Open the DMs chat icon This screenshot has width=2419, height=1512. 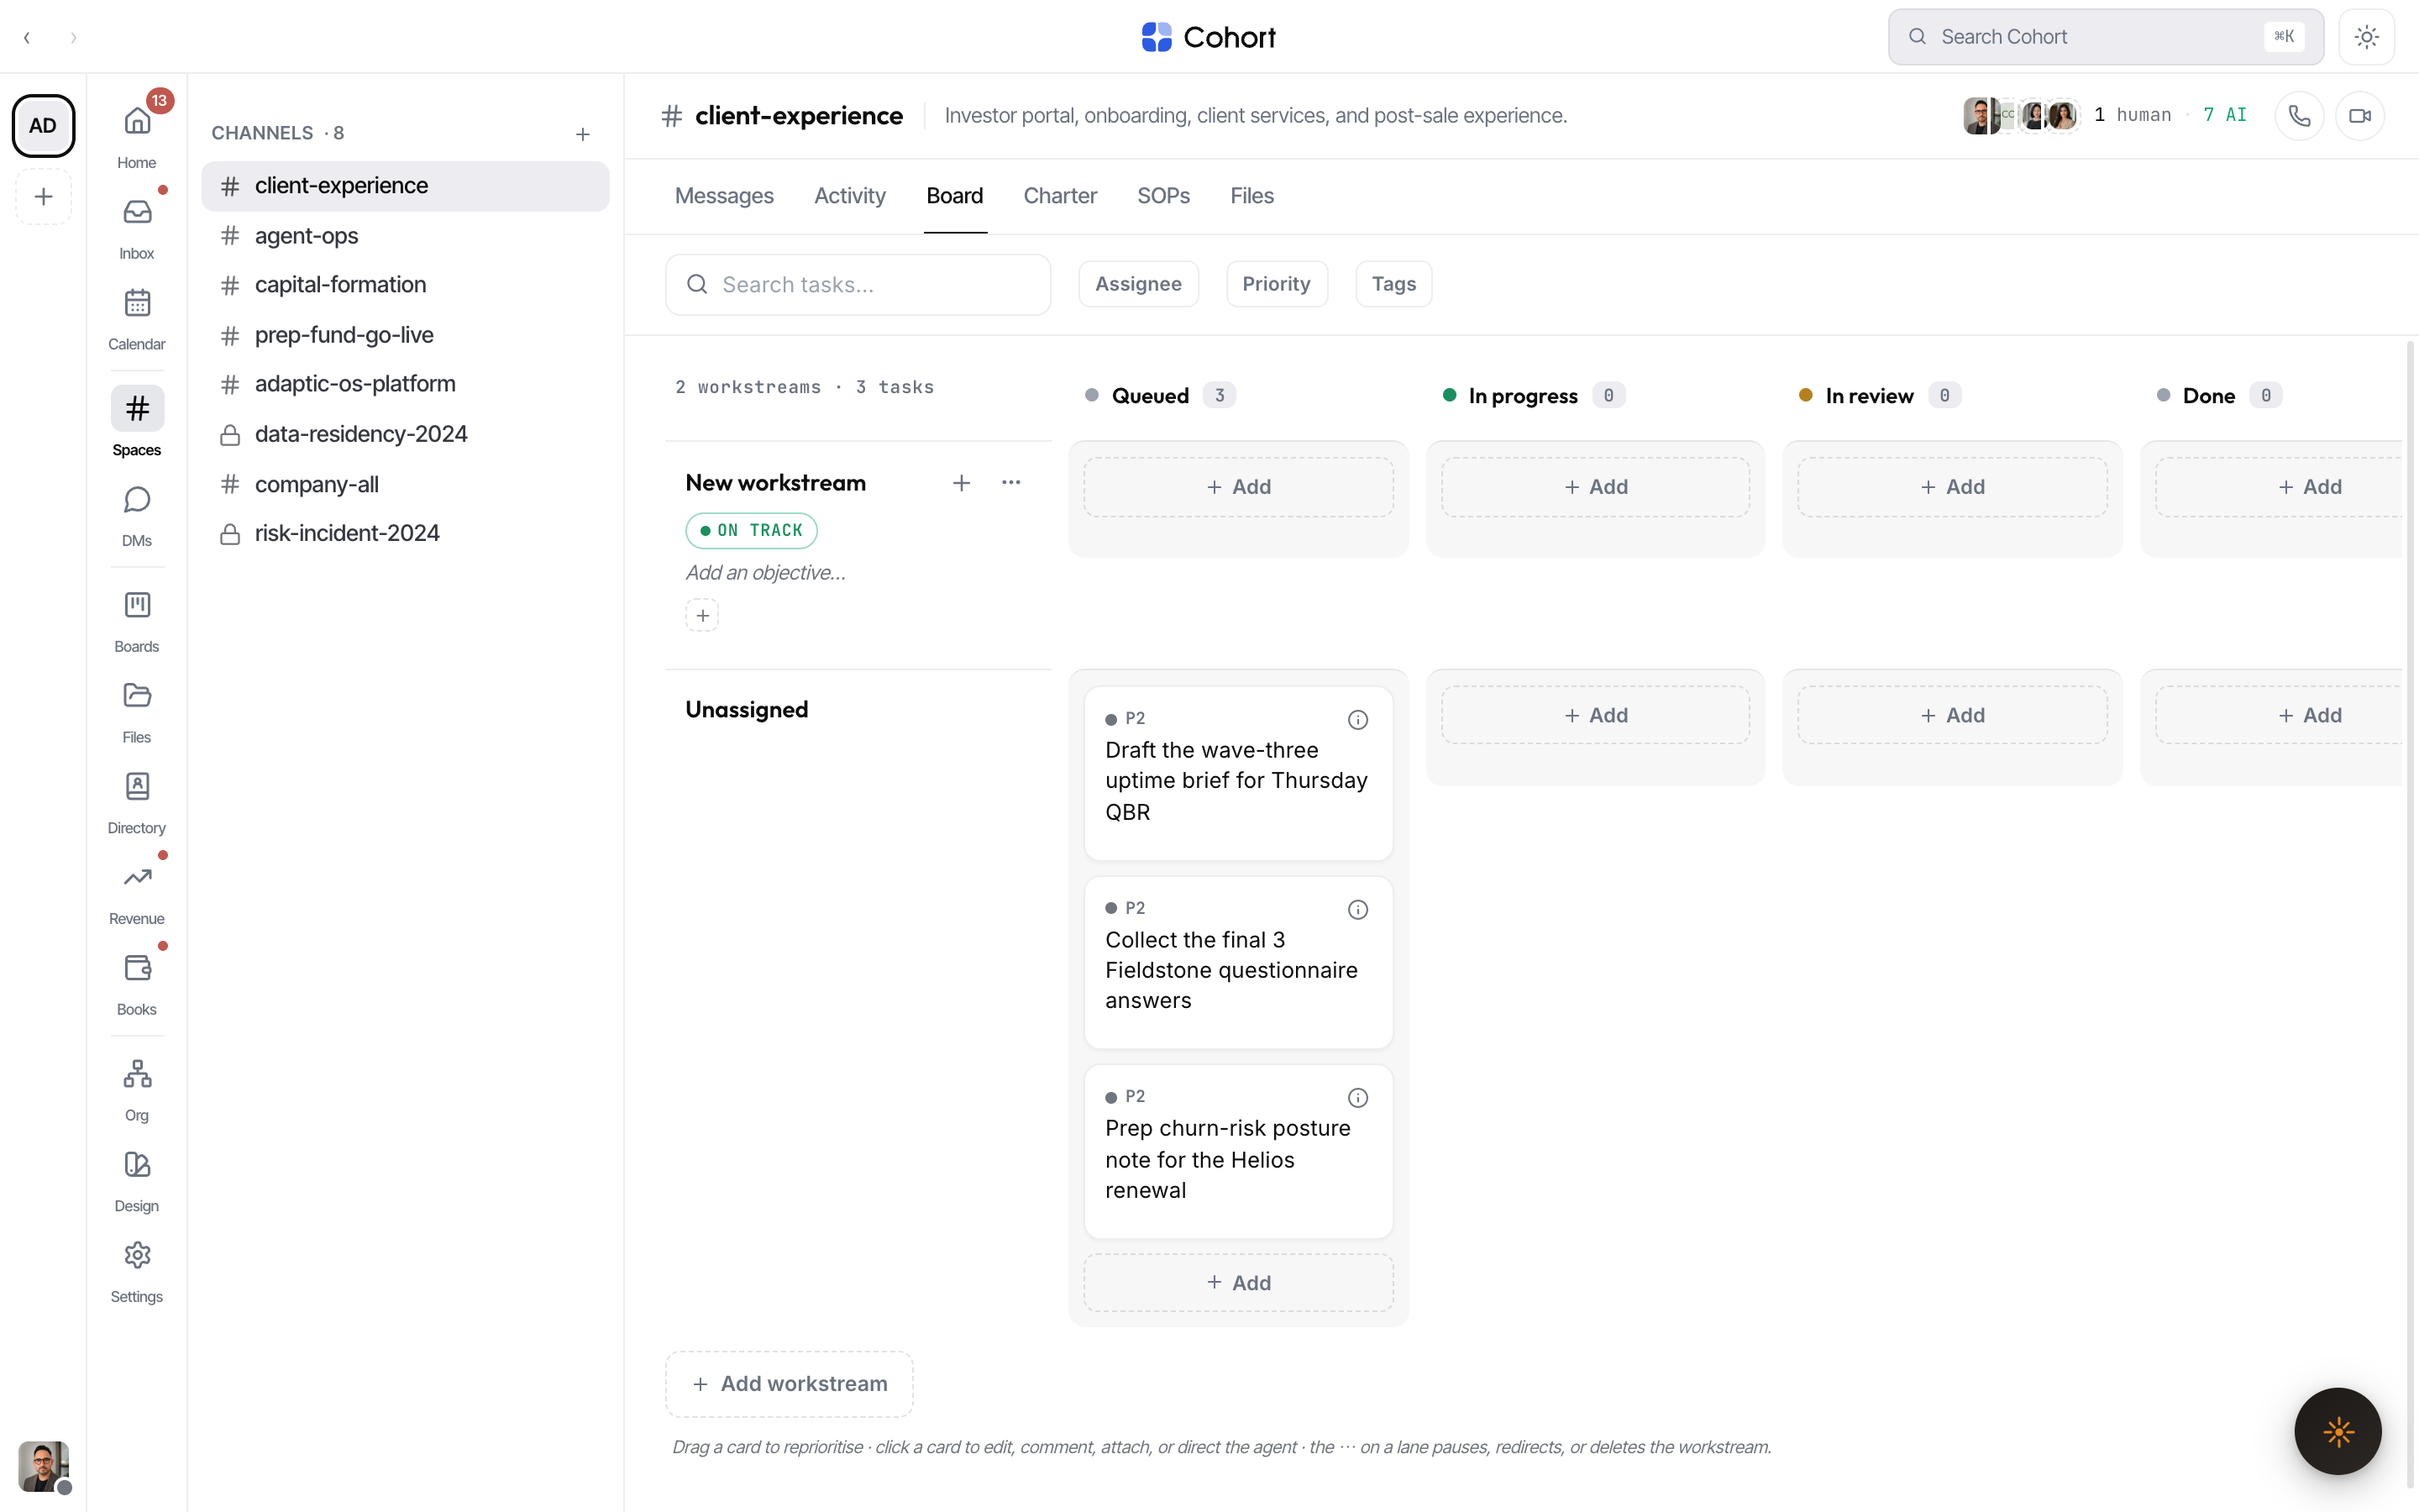137,500
